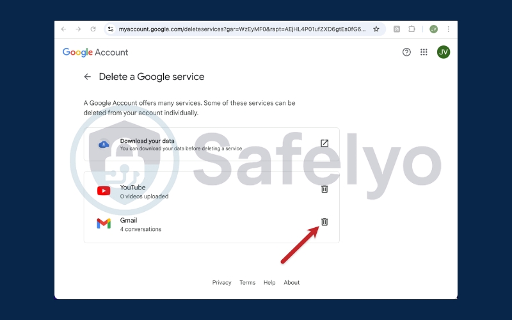
Task: Click the 'Delete a Google service' heading
Action: tap(152, 77)
